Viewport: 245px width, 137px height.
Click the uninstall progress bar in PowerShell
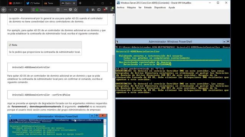tap(172, 60)
